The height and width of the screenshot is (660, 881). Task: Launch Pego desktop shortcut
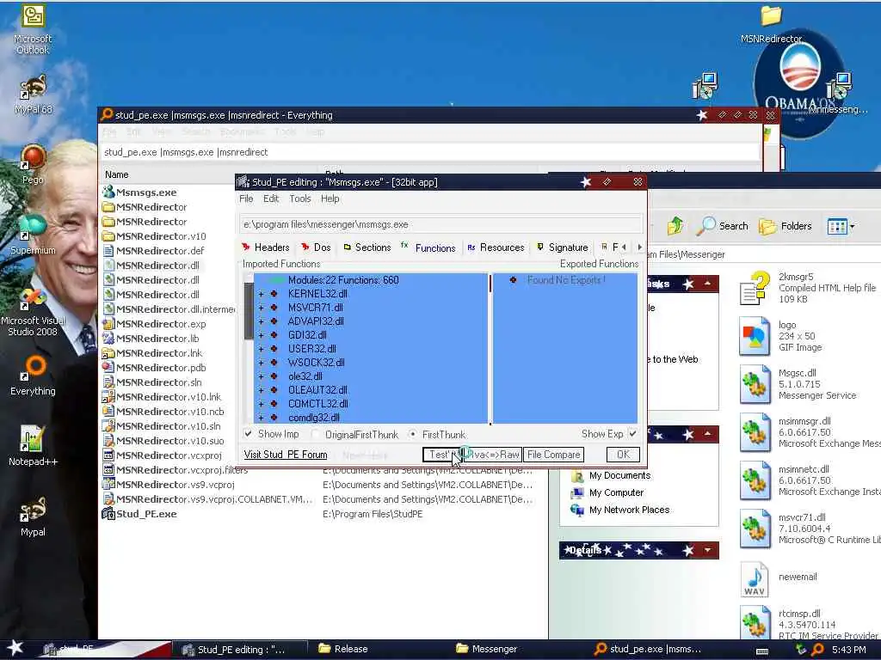(33, 164)
